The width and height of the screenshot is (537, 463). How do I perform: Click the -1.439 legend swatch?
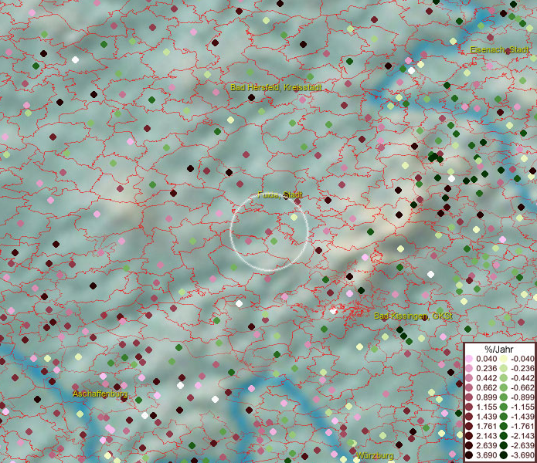504,417
